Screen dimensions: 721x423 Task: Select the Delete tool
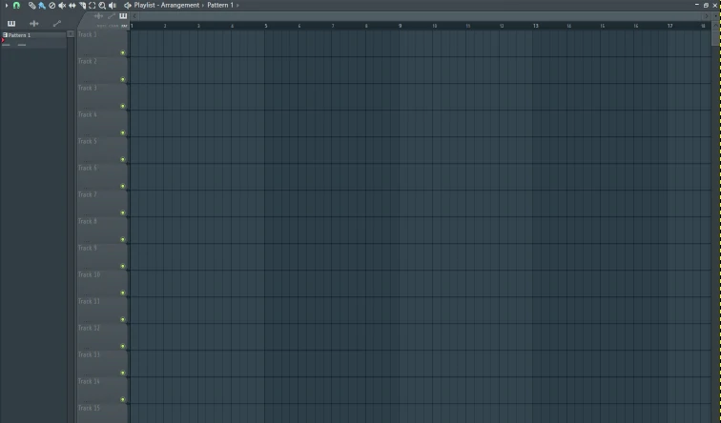point(51,5)
